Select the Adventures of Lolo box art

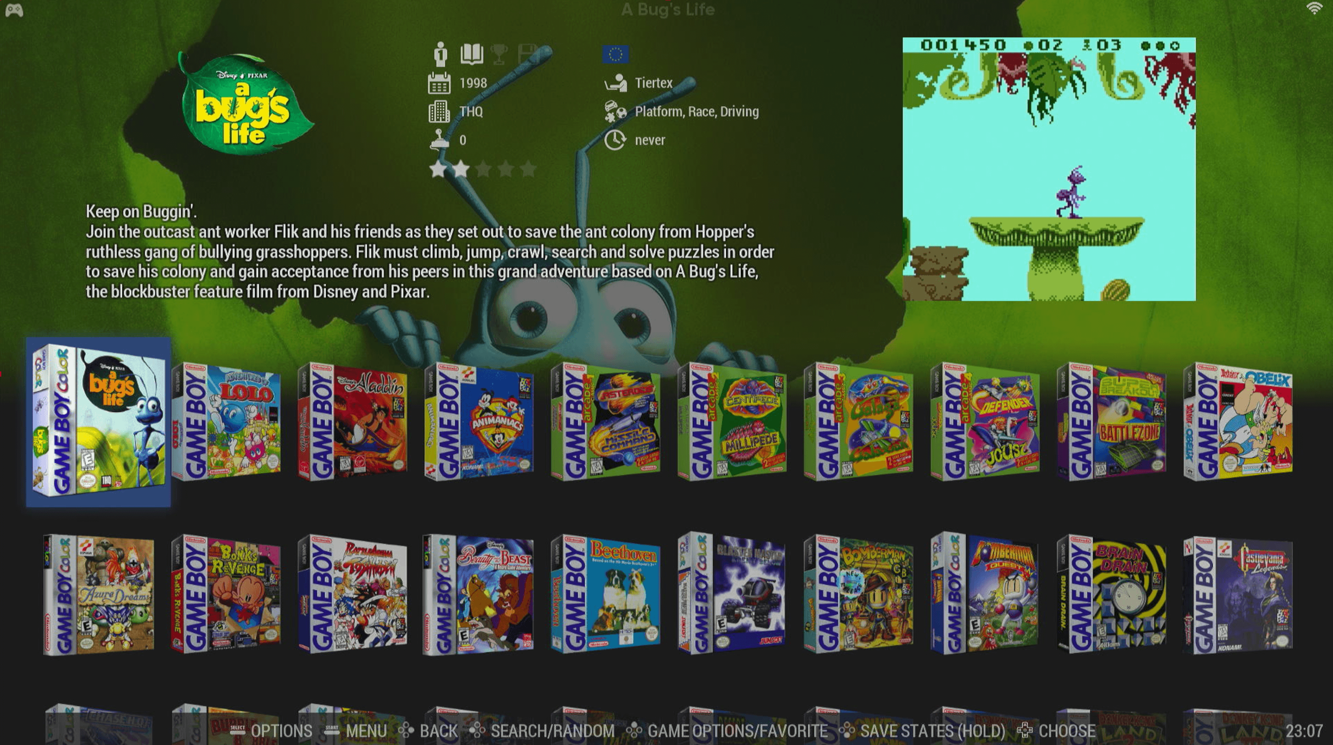point(226,422)
